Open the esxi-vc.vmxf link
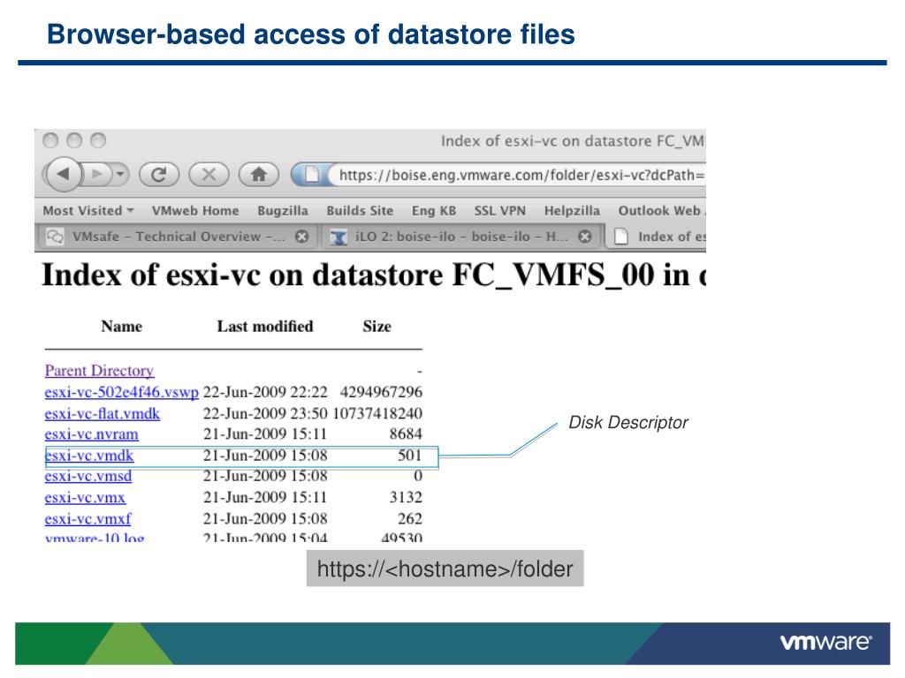Viewport: 905px width, 678px height. [87, 518]
